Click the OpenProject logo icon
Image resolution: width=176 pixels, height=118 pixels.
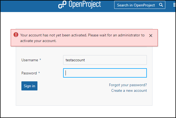pyautogui.click(x=62, y=5)
